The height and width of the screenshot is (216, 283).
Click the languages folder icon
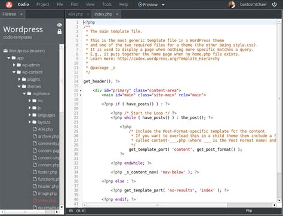pyautogui.click(x=35, y=115)
